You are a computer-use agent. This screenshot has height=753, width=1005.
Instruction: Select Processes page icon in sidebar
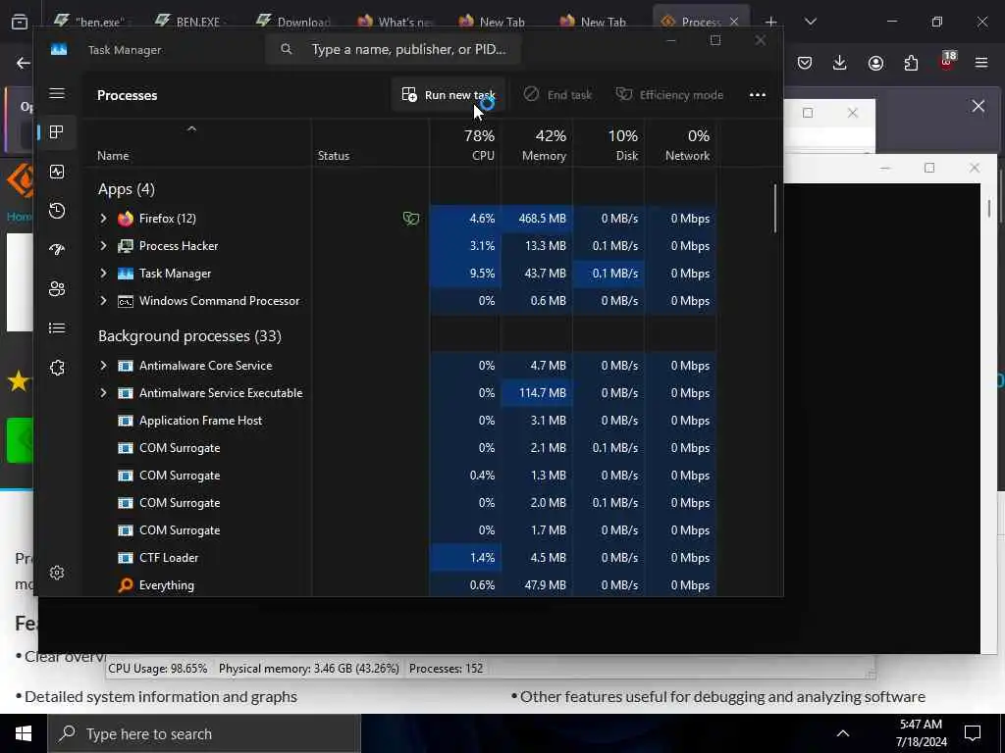click(57, 132)
